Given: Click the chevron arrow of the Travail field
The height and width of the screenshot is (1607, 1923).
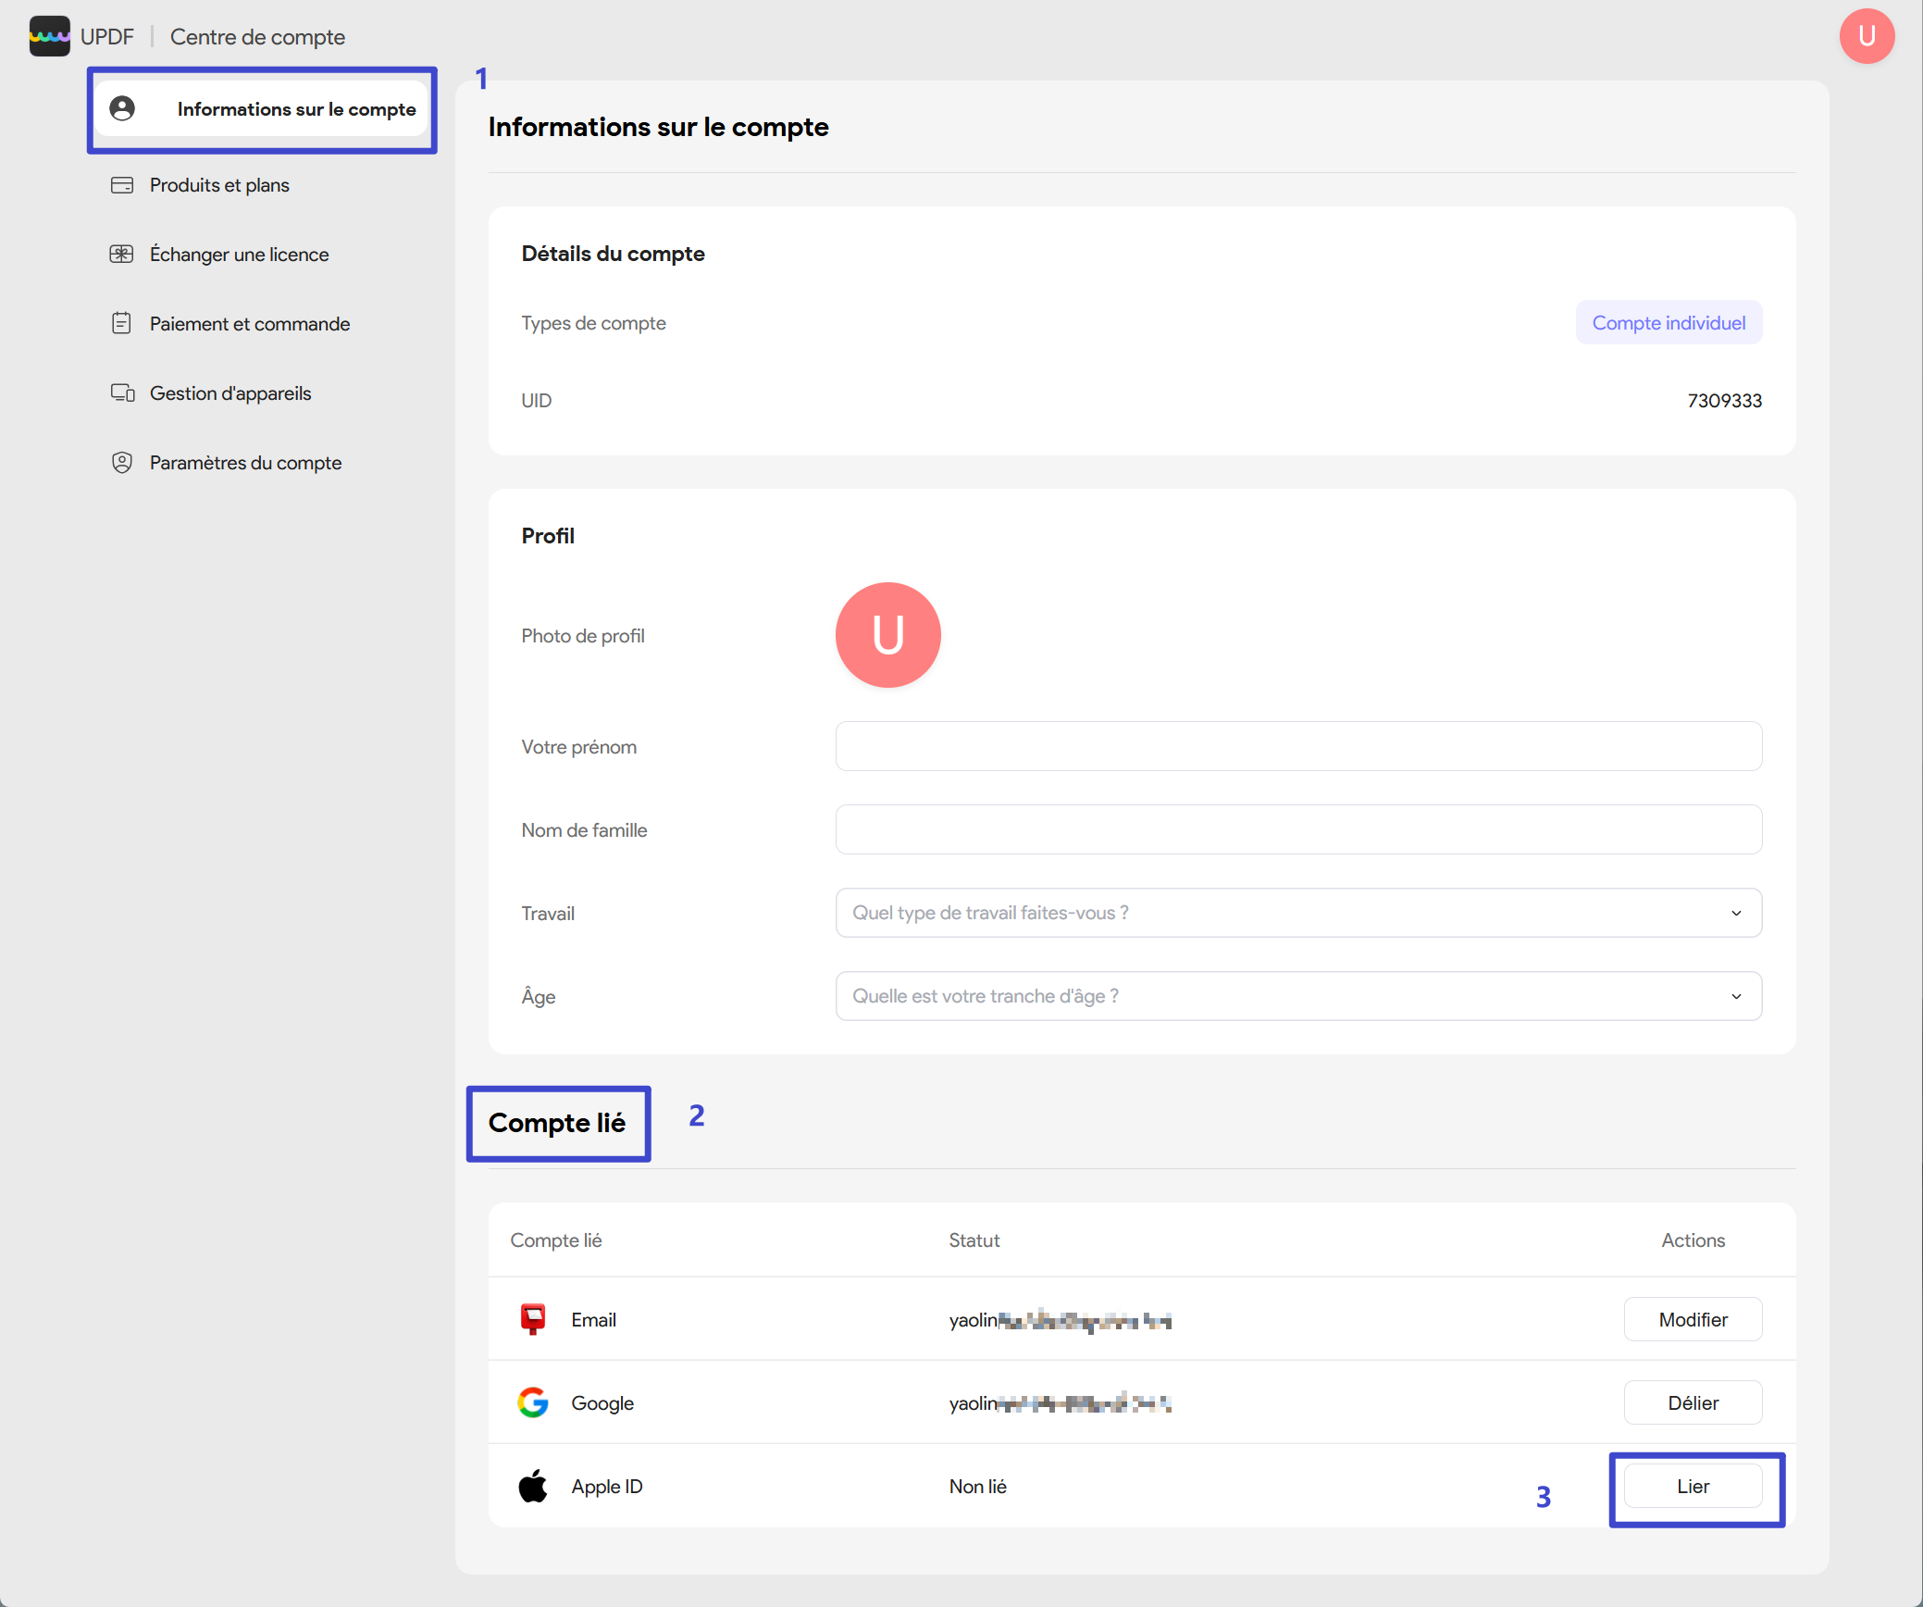Looking at the screenshot, I should [x=1736, y=914].
